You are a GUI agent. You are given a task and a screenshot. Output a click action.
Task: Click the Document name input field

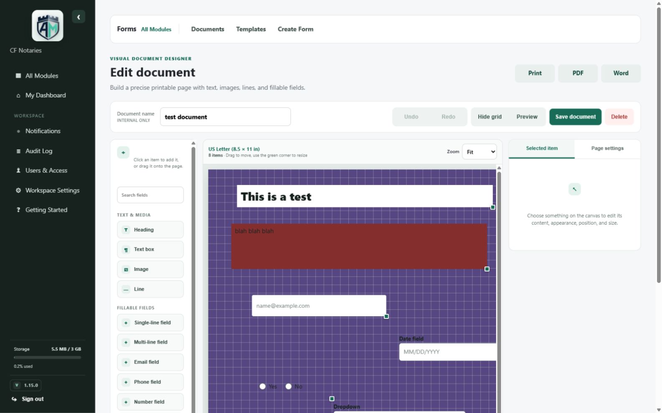(225, 117)
